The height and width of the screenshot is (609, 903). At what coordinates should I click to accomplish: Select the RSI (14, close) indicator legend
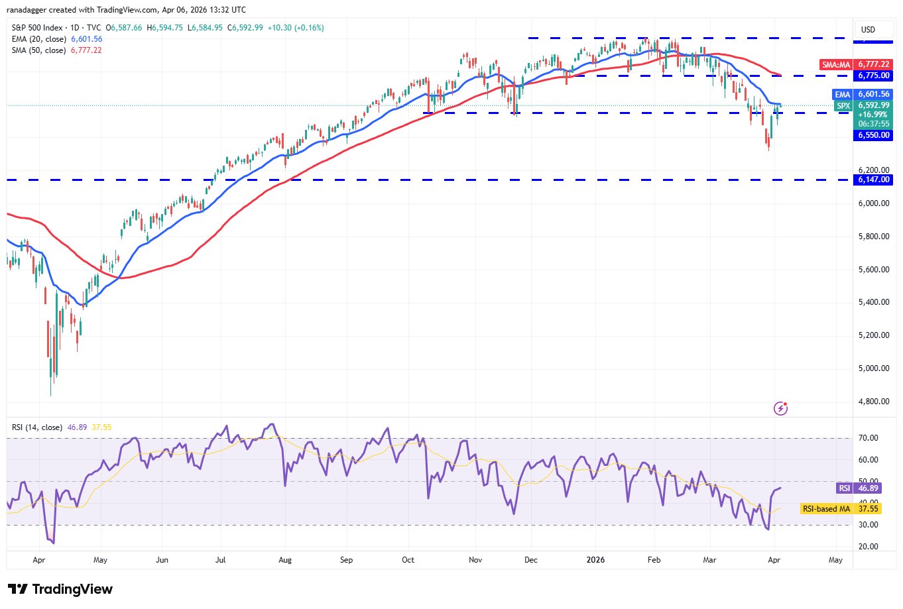click(37, 427)
